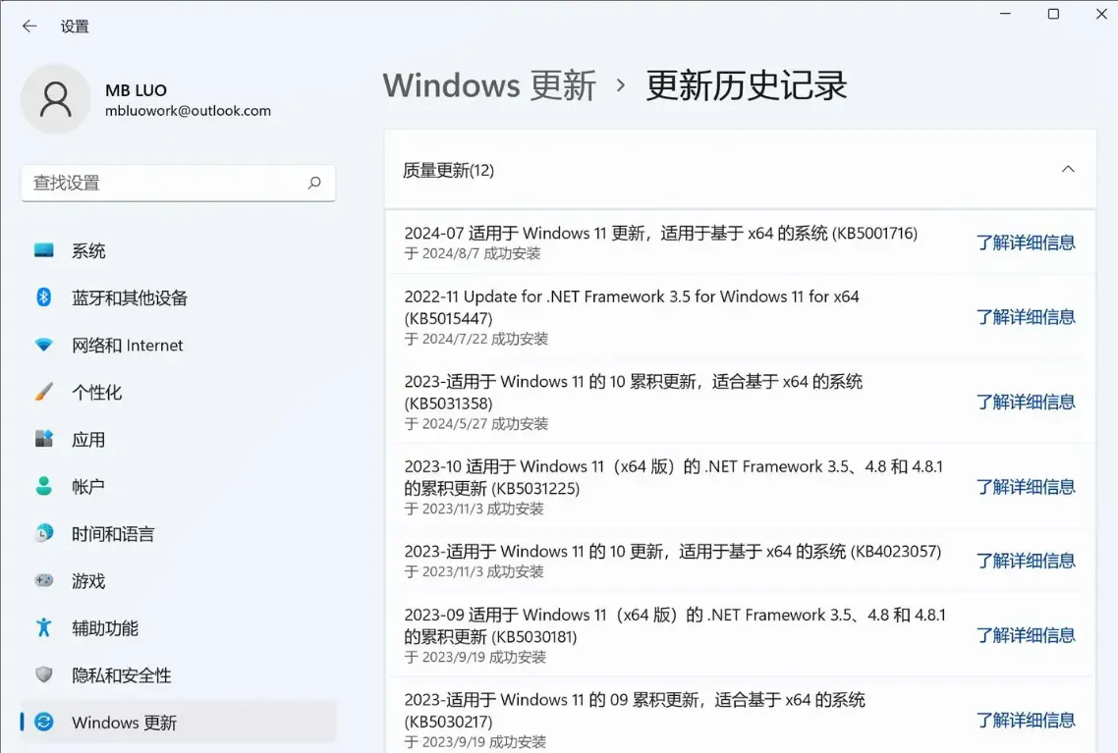This screenshot has height=753, width=1118.
Task: Maximize the Settings window
Action: pos(1053,14)
